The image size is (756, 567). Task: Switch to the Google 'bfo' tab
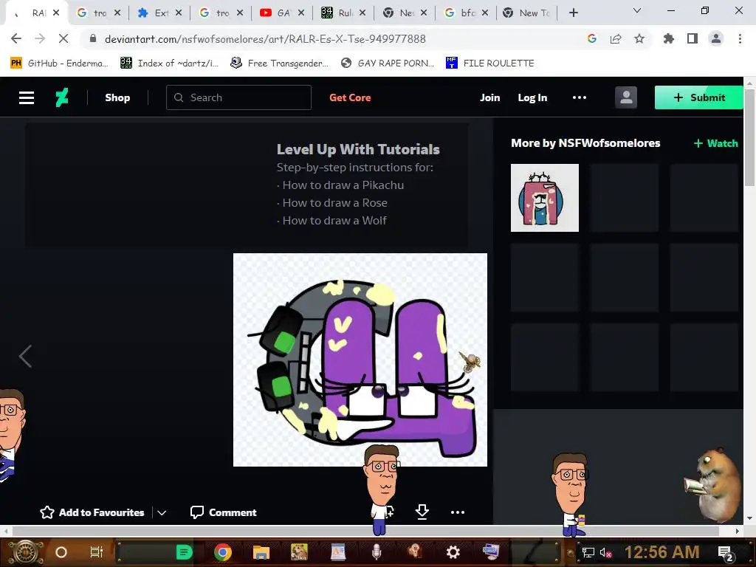(x=467, y=13)
